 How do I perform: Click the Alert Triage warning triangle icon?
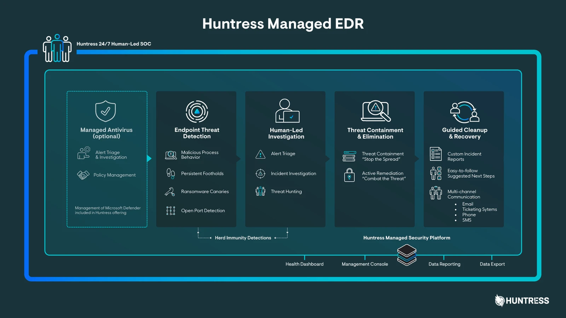(260, 154)
